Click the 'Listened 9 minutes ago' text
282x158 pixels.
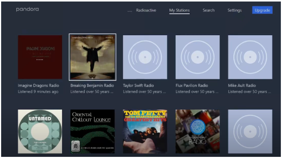click(x=38, y=92)
